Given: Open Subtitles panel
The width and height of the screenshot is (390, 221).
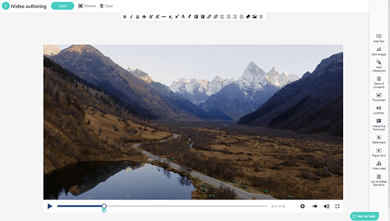Looking at the screenshot, I should pyautogui.click(x=379, y=110).
